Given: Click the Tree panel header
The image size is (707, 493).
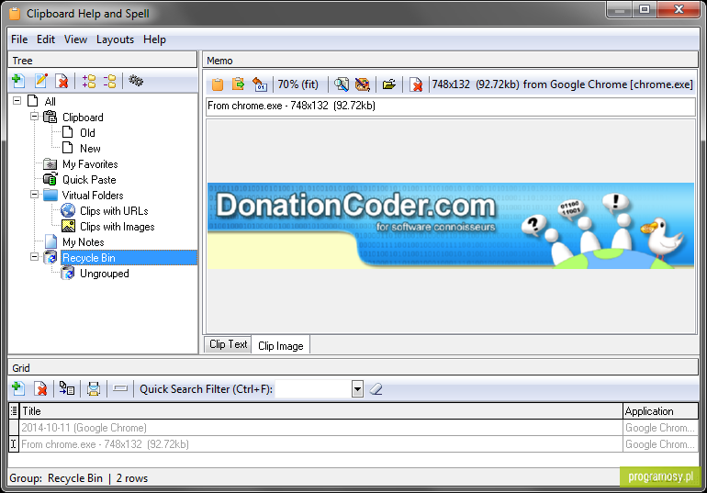Looking at the screenshot, I should pos(103,61).
